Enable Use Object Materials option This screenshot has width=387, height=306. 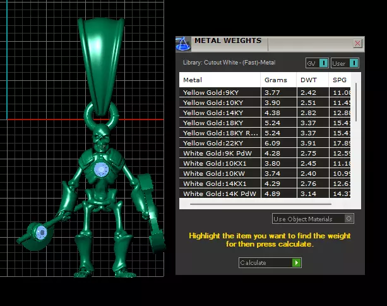click(x=313, y=219)
